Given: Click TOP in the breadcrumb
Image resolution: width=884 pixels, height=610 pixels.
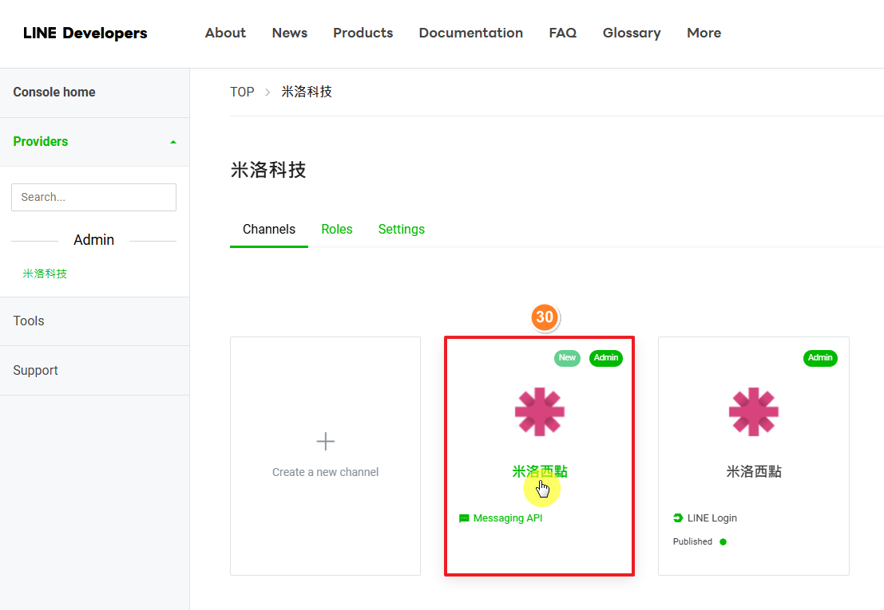Looking at the screenshot, I should (242, 92).
